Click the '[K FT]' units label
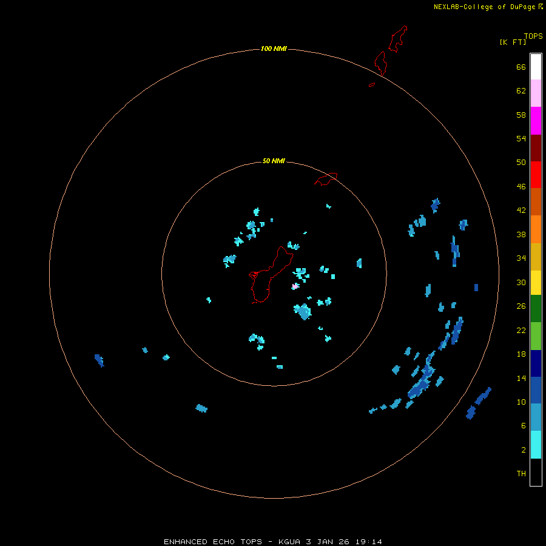The image size is (546, 546). click(513, 42)
